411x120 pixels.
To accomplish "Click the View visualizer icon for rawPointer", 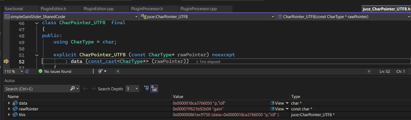I will tap(272, 109).
